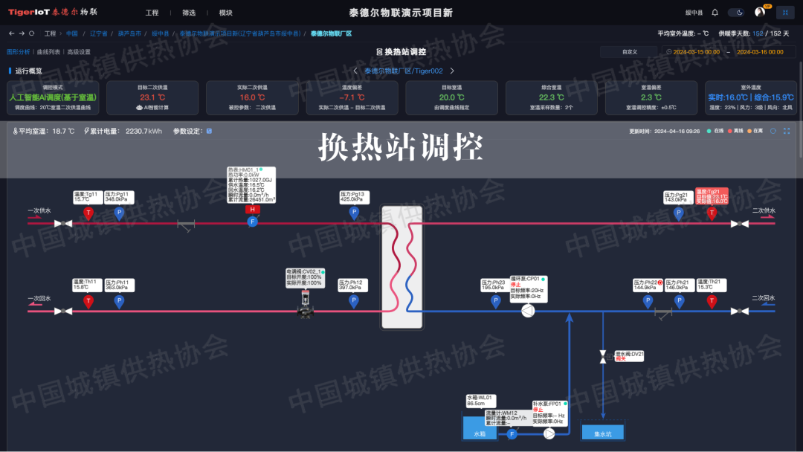Click the exit-fullscreen button in top bar
This screenshot has height=452, width=803.
click(x=785, y=13)
